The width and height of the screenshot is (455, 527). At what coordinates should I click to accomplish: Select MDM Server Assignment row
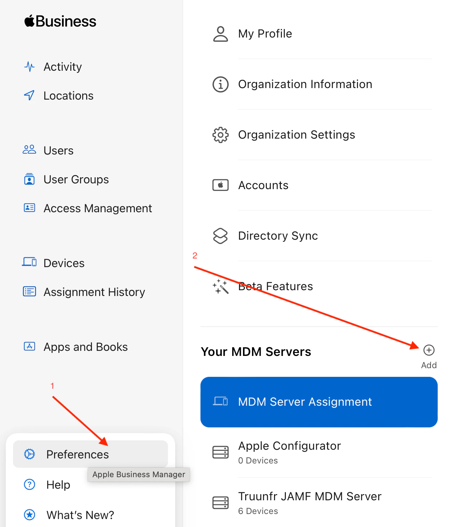(x=319, y=402)
